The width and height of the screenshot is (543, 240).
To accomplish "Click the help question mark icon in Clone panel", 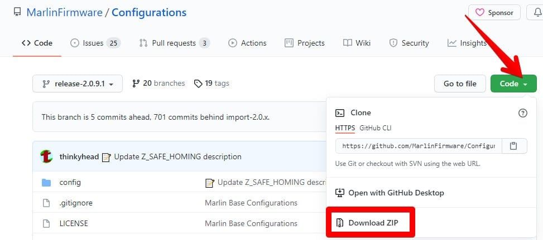I will [x=522, y=113].
